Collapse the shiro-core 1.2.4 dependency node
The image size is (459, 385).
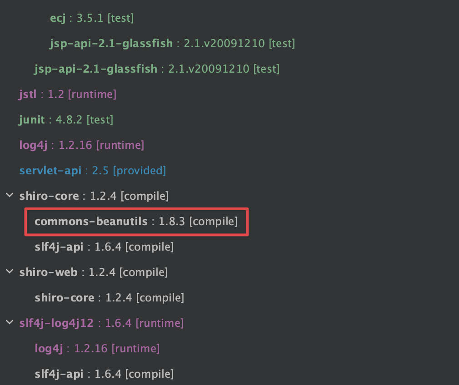point(10,196)
